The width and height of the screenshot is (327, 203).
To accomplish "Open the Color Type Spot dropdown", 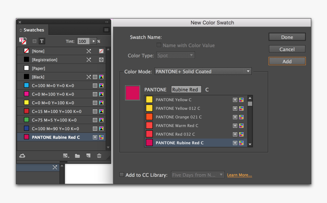I will (176, 56).
